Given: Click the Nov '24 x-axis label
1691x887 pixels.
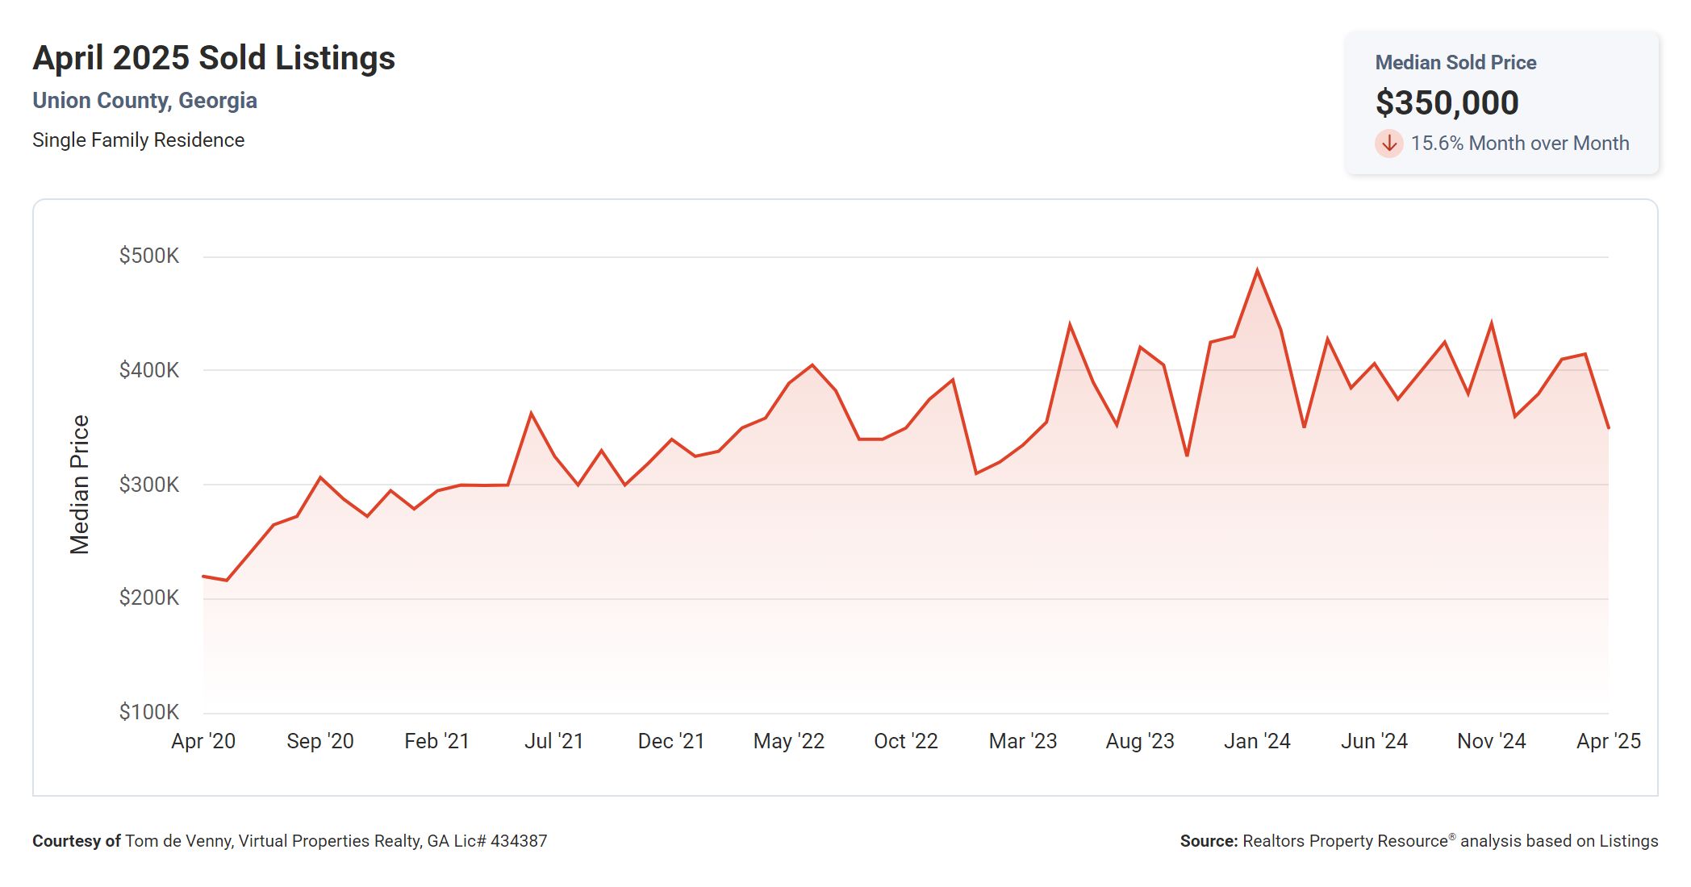Looking at the screenshot, I should click(1491, 741).
